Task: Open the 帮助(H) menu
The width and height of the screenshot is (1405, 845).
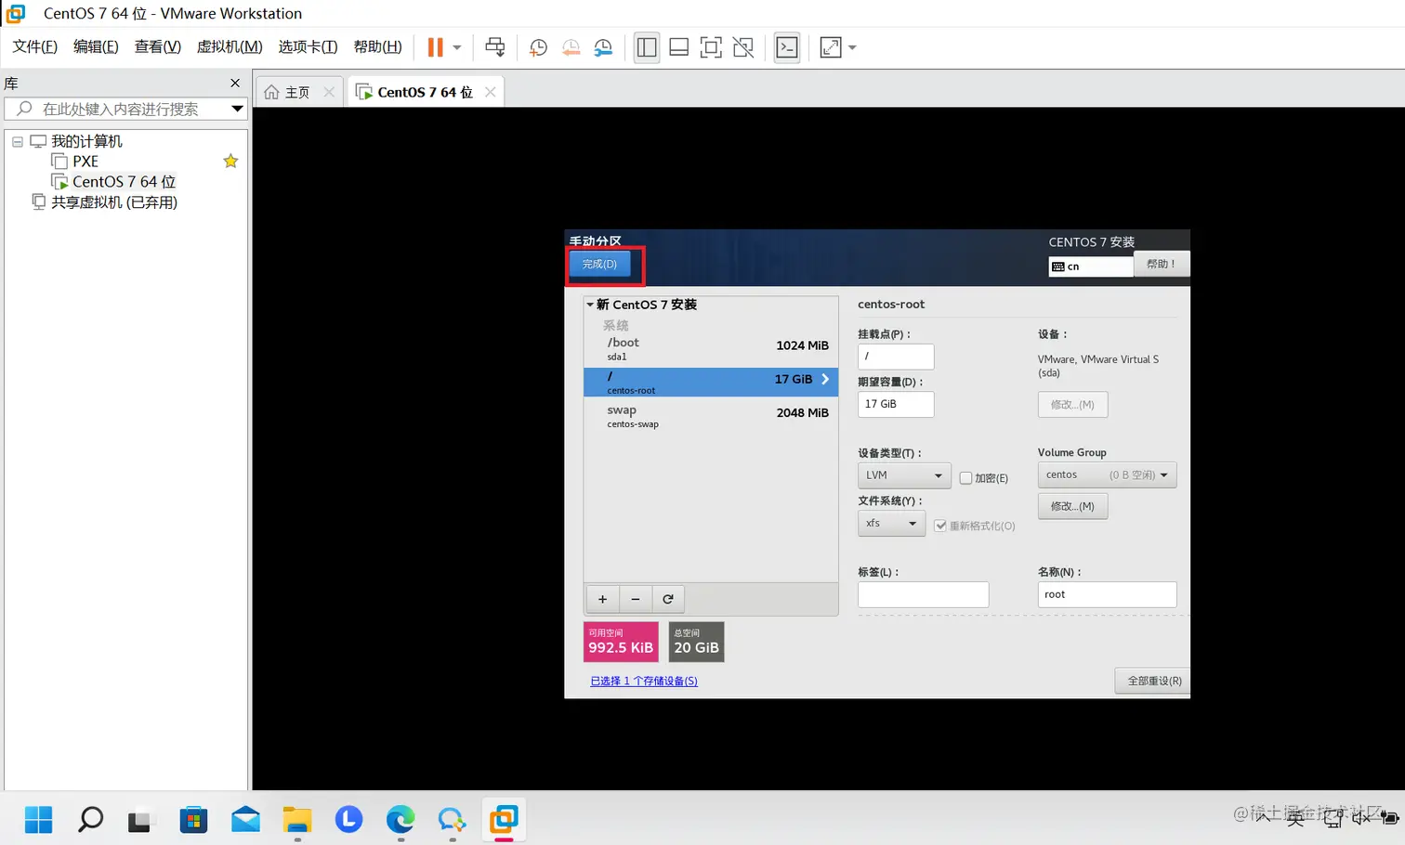Action: coord(377,47)
